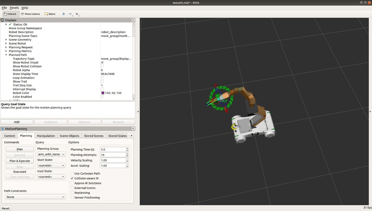This screenshot has height=211, width=372.
Task: Click the MotionPlanning panel icon
Action: (x=2, y=129)
